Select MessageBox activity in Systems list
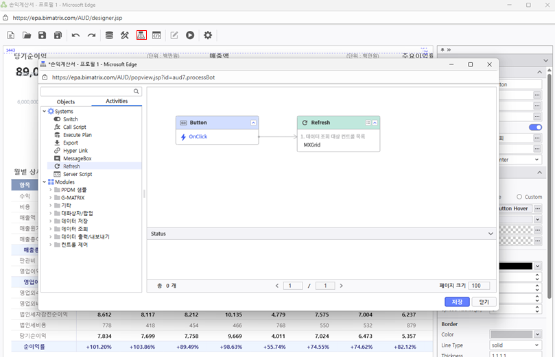The width and height of the screenshot is (555, 357). [x=77, y=158]
